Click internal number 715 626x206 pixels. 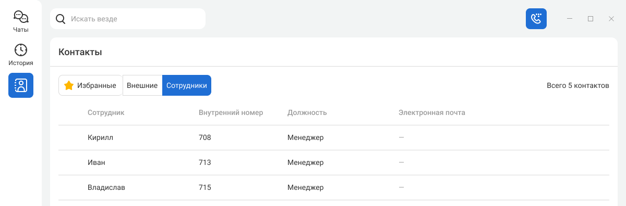coord(205,188)
